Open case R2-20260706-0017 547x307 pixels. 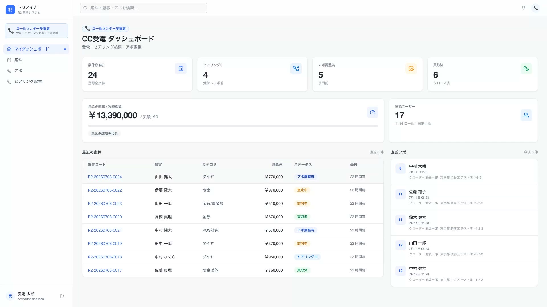point(105,270)
